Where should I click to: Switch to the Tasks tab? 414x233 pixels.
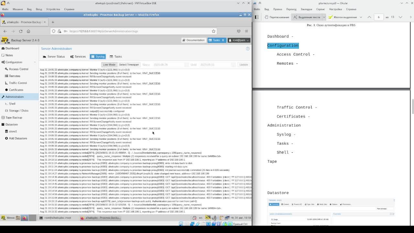tap(116, 57)
